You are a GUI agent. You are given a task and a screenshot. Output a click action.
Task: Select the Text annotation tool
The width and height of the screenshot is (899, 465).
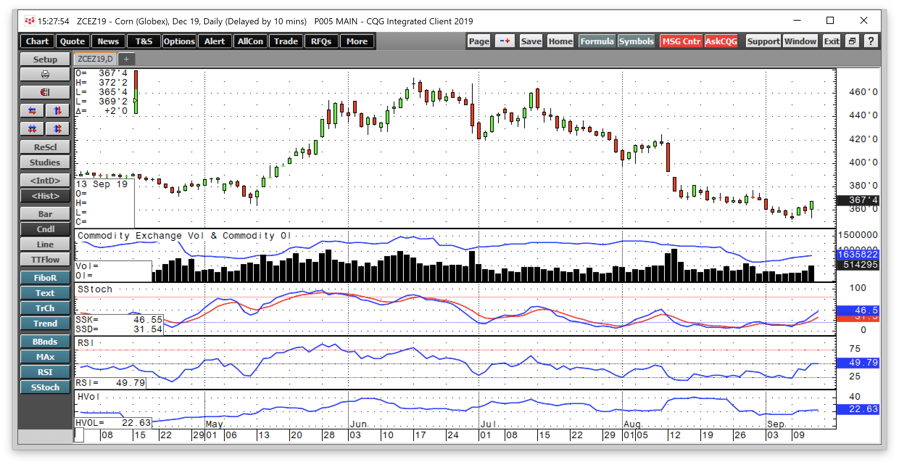coord(45,293)
